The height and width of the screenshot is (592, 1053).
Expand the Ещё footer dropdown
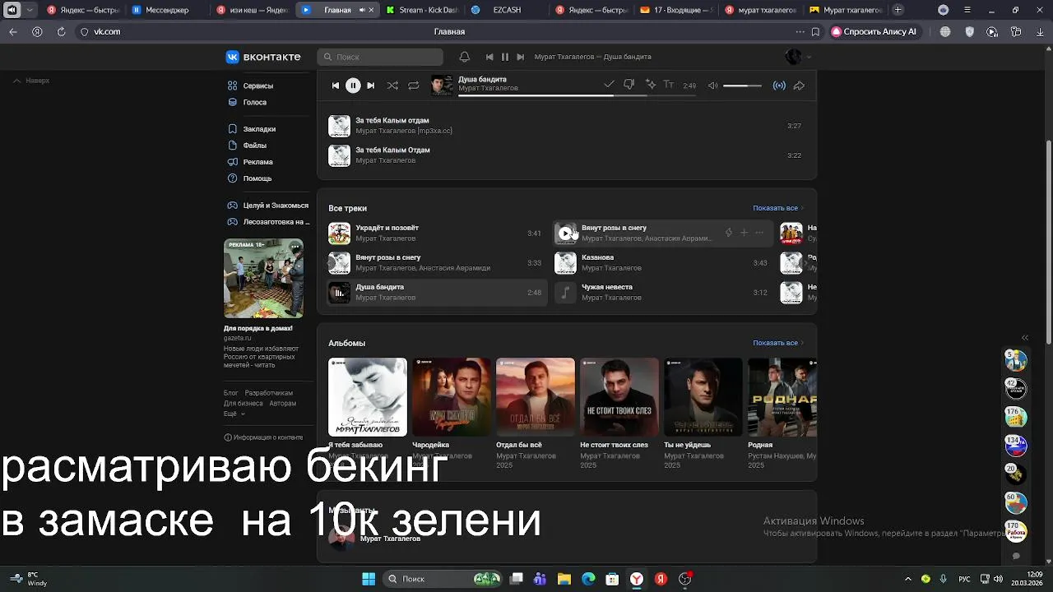coord(234,414)
